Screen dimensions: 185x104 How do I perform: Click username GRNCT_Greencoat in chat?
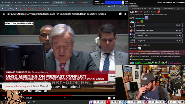click(x=141, y=63)
